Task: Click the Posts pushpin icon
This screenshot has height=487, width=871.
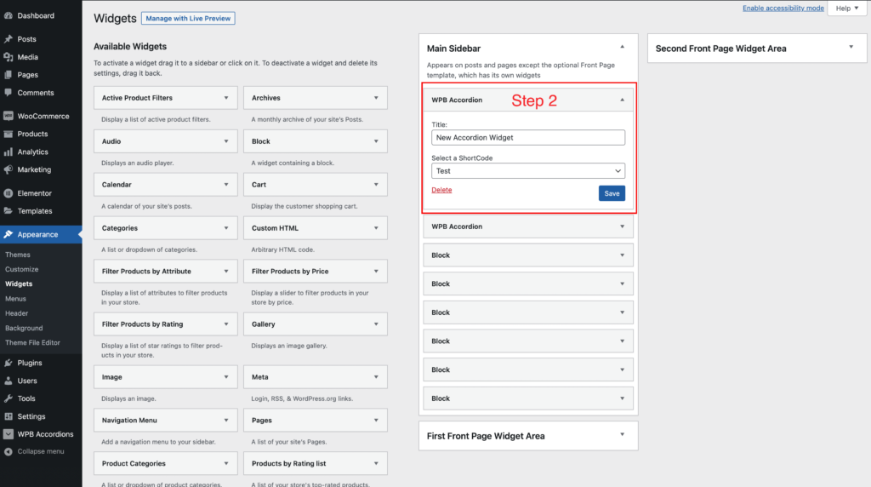Action: [9, 39]
